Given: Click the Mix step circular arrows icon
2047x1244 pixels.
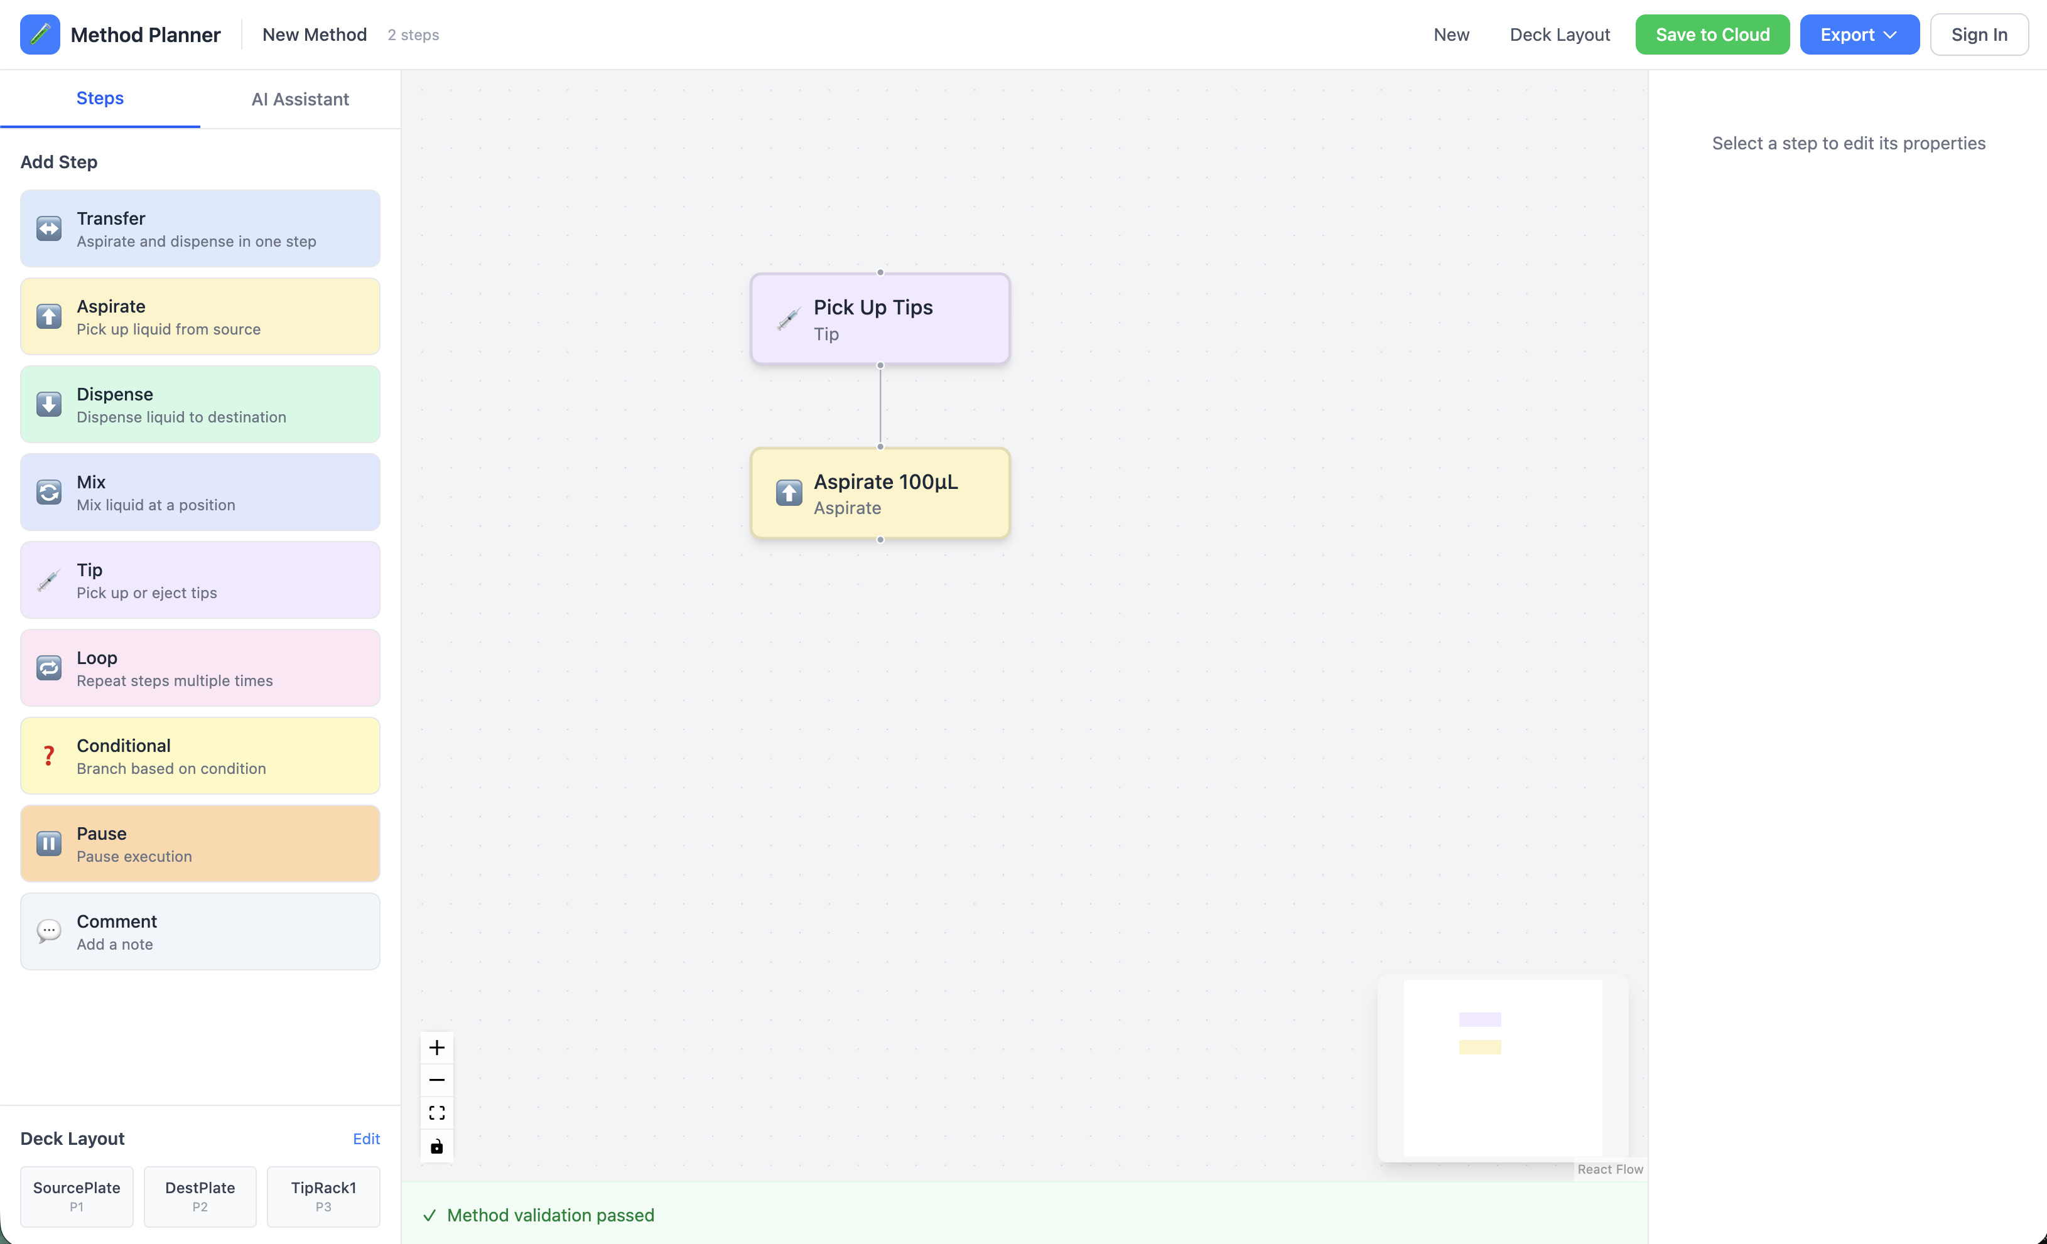Looking at the screenshot, I should 49,493.
